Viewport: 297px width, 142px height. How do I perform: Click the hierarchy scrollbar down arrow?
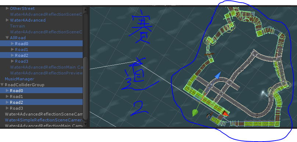[x=85, y=124]
